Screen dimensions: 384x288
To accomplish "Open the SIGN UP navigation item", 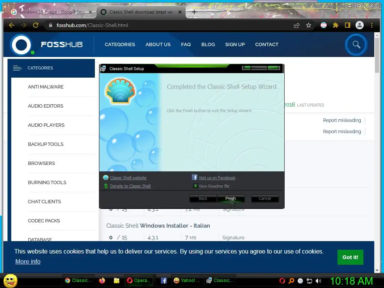I will click(x=235, y=45).
